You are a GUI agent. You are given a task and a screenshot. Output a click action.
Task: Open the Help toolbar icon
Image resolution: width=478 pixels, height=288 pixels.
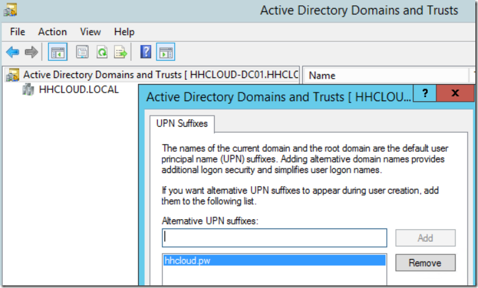(x=146, y=52)
